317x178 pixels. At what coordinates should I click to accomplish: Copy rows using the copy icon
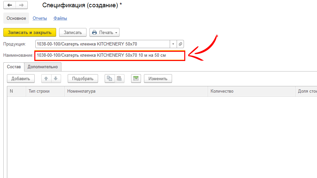110,78
